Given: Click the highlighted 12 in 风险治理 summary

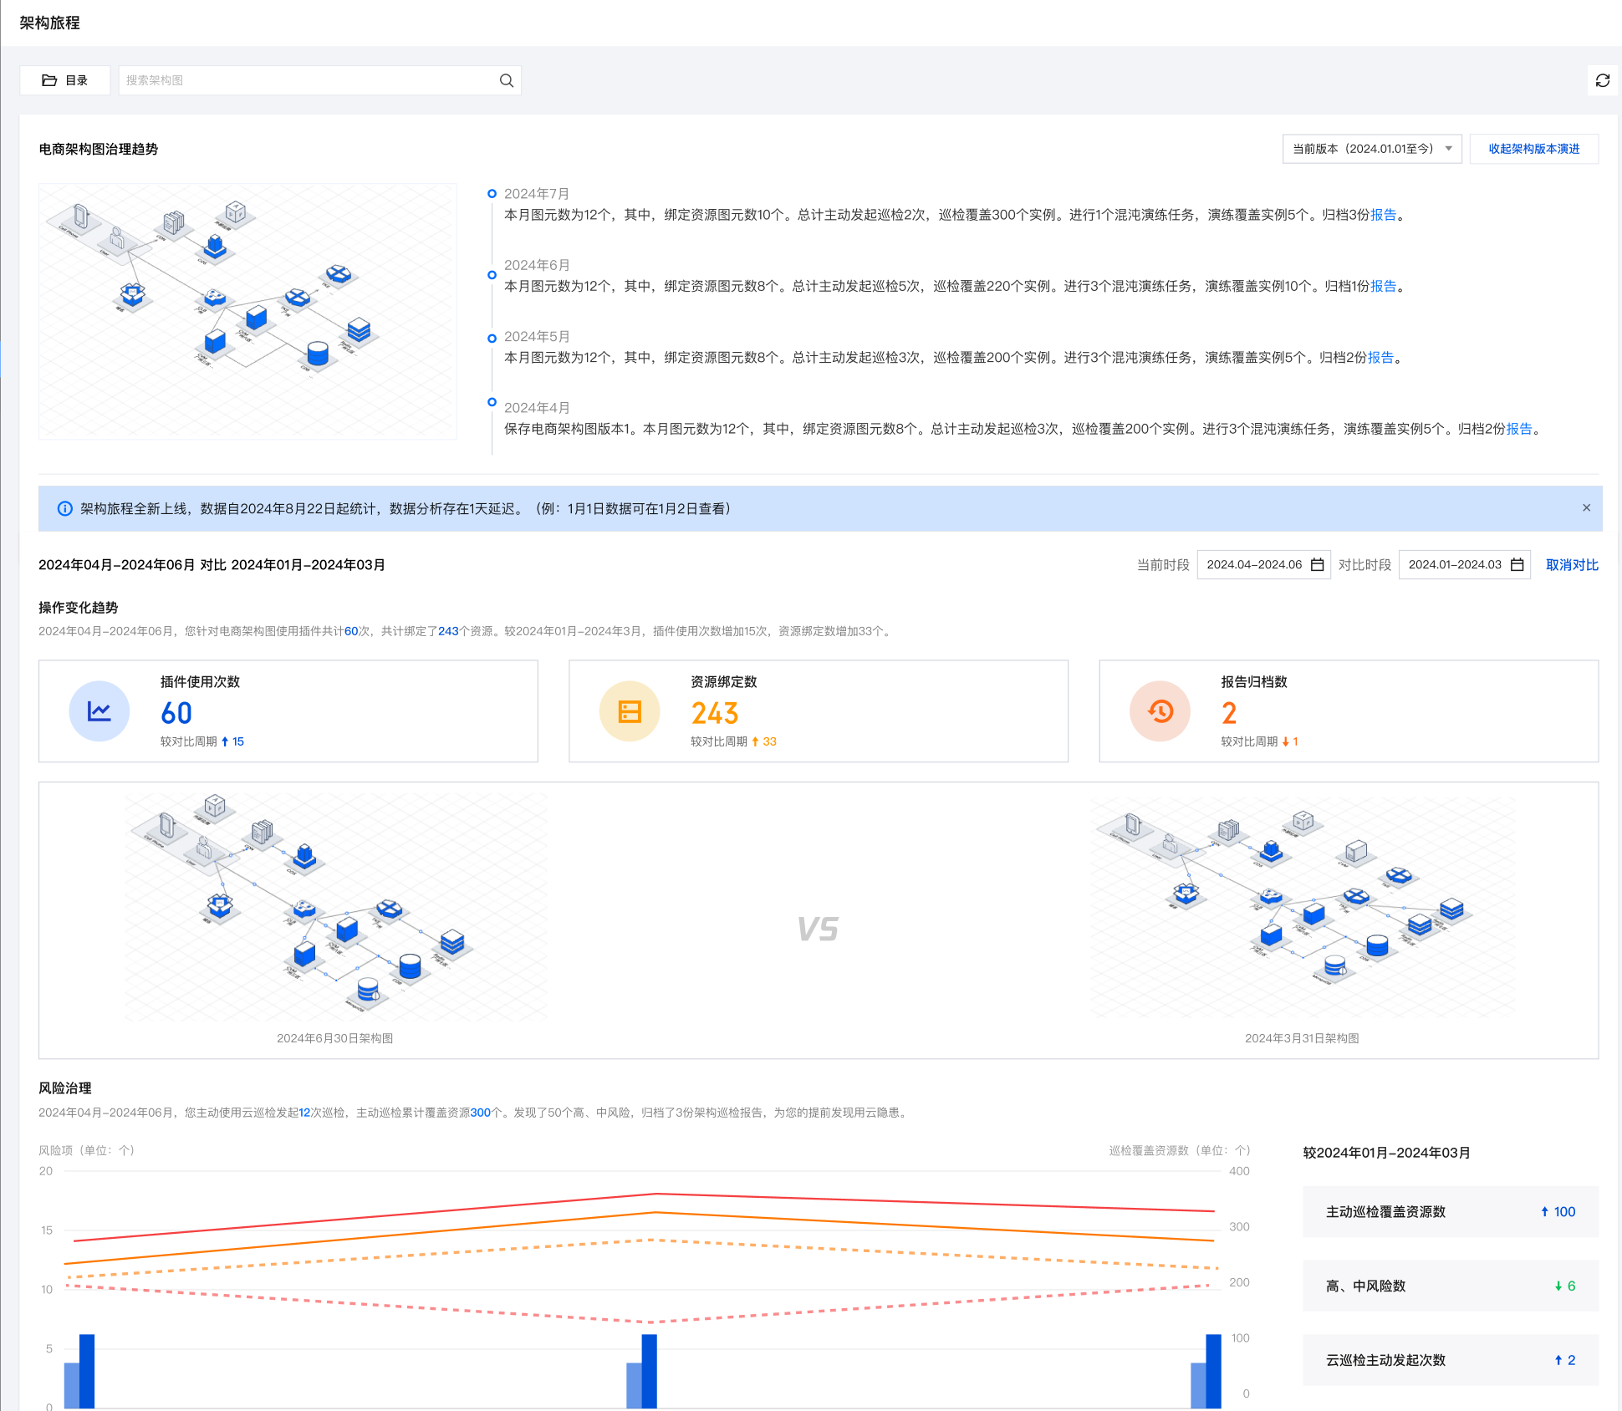Looking at the screenshot, I should [304, 1113].
